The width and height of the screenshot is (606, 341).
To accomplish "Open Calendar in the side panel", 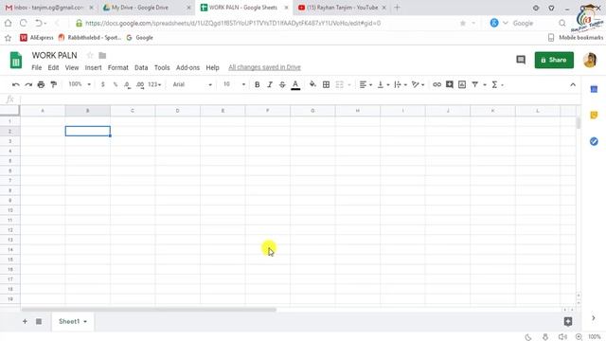I will [x=594, y=89].
